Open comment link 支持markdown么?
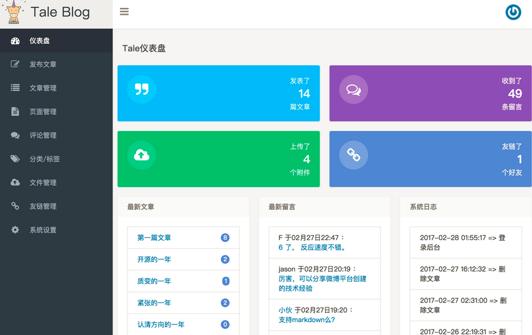The height and width of the screenshot is (335, 532). click(307, 320)
